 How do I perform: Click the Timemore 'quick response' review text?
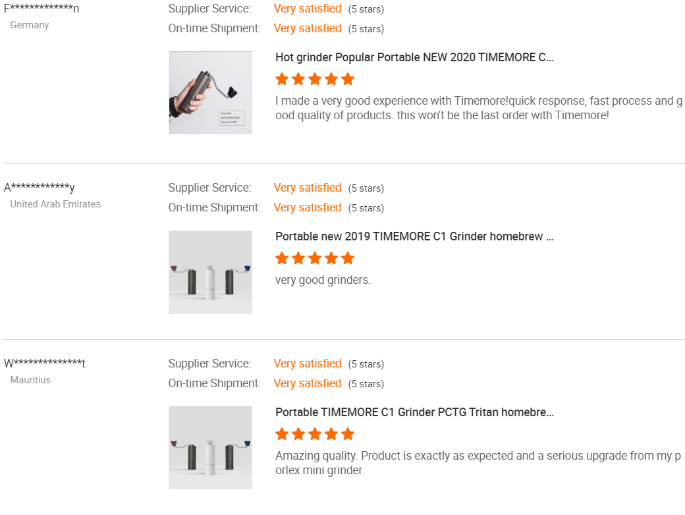coord(478,108)
